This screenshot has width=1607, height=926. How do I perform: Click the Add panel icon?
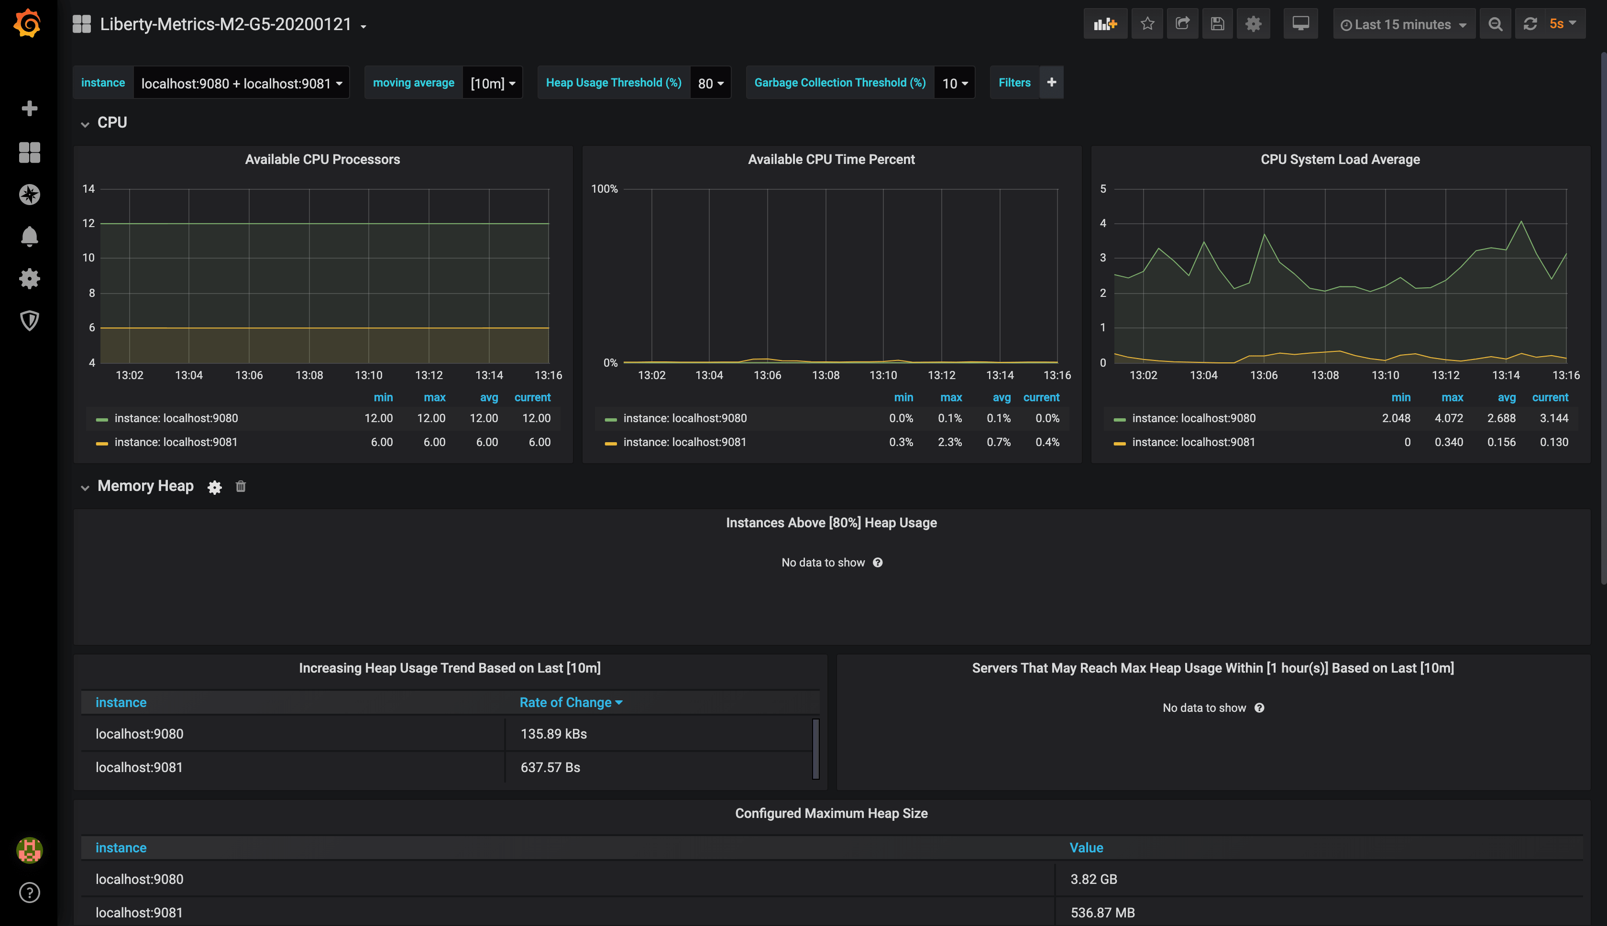(1105, 24)
